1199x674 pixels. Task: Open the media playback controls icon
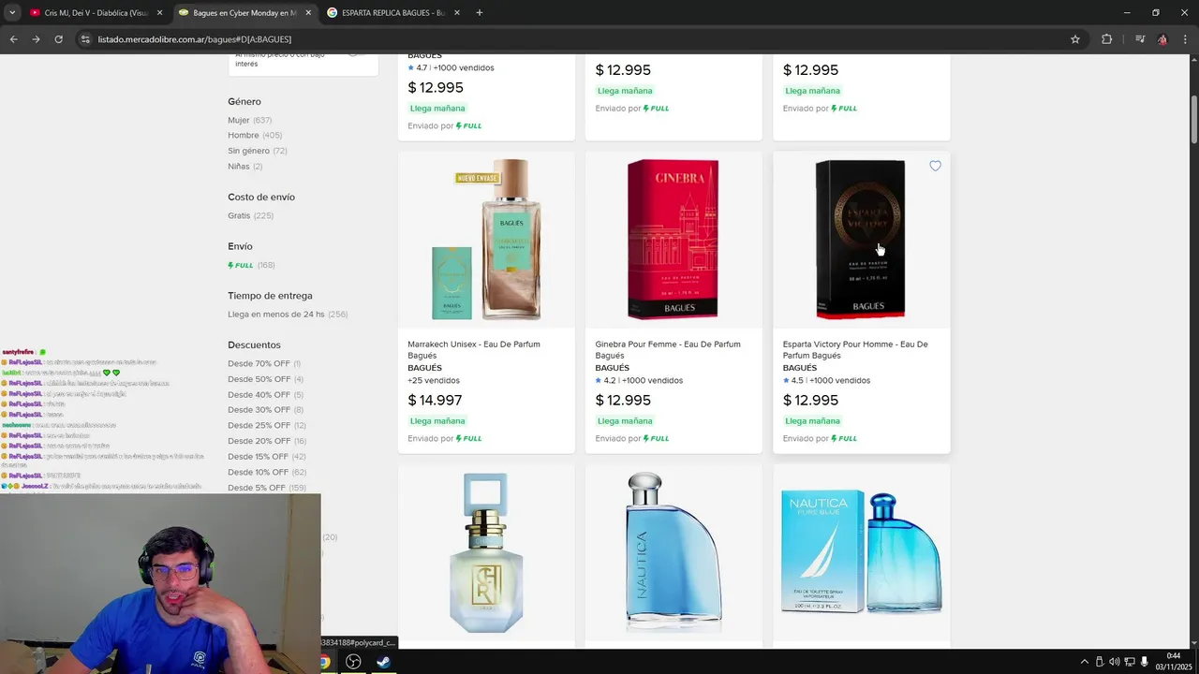pyautogui.click(x=1140, y=39)
